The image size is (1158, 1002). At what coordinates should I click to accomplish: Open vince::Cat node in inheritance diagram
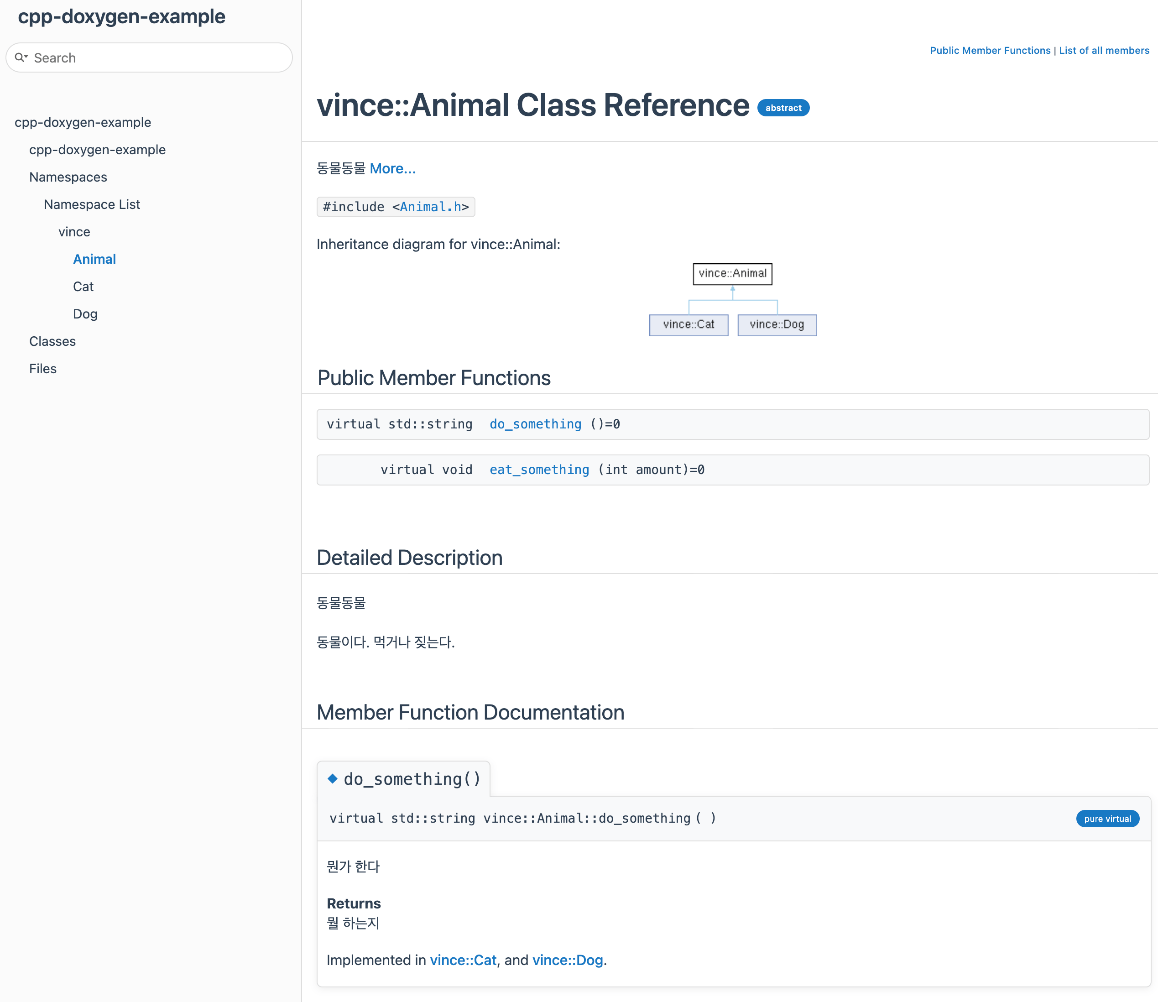(x=689, y=325)
